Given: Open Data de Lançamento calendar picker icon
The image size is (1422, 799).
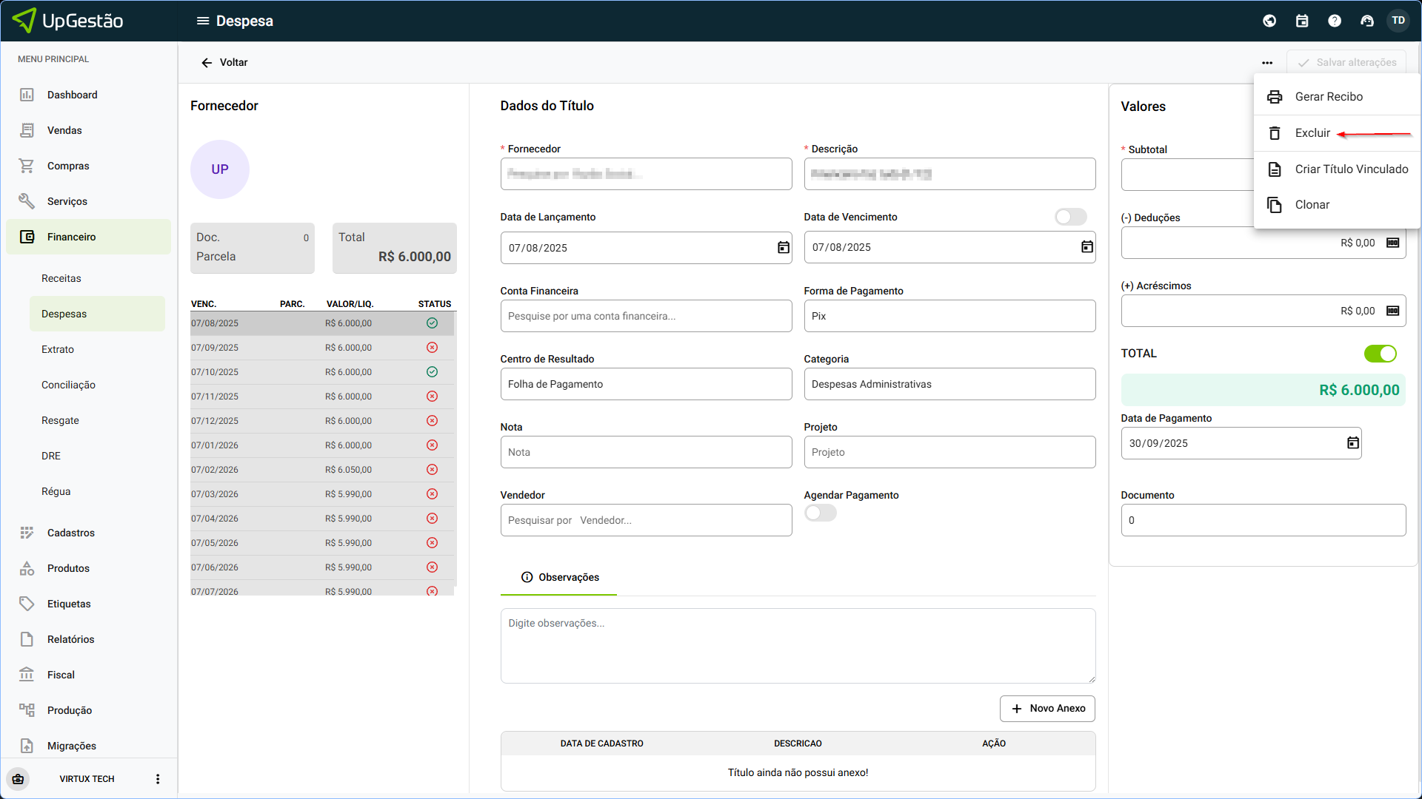Looking at the screenshot, I should tap(783, 248).
